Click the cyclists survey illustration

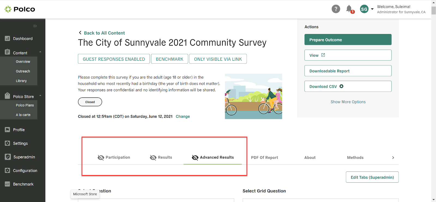253,96
